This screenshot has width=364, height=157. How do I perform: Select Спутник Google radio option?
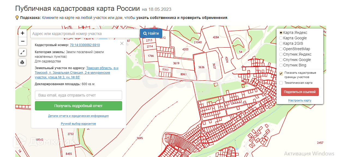click(x=281, y=60)
